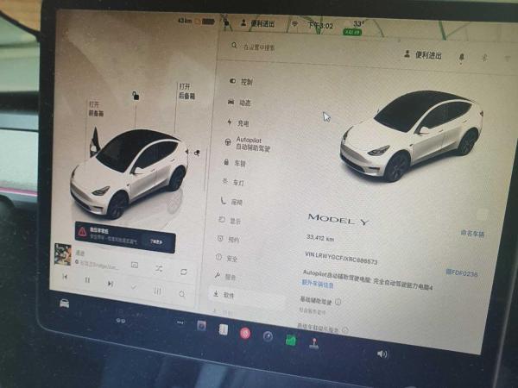Open the 充电 (Charging) settings menu
The width and height of the screenshot is (518, 388).
point(238,123)
